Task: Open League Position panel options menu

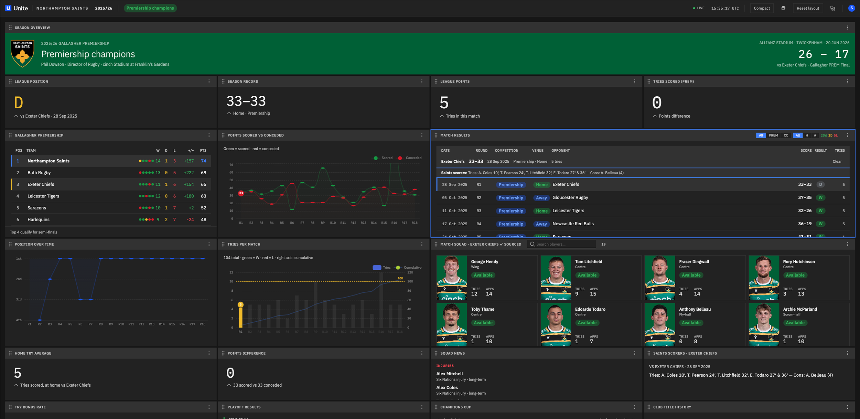Action: (x=209, y=82)
